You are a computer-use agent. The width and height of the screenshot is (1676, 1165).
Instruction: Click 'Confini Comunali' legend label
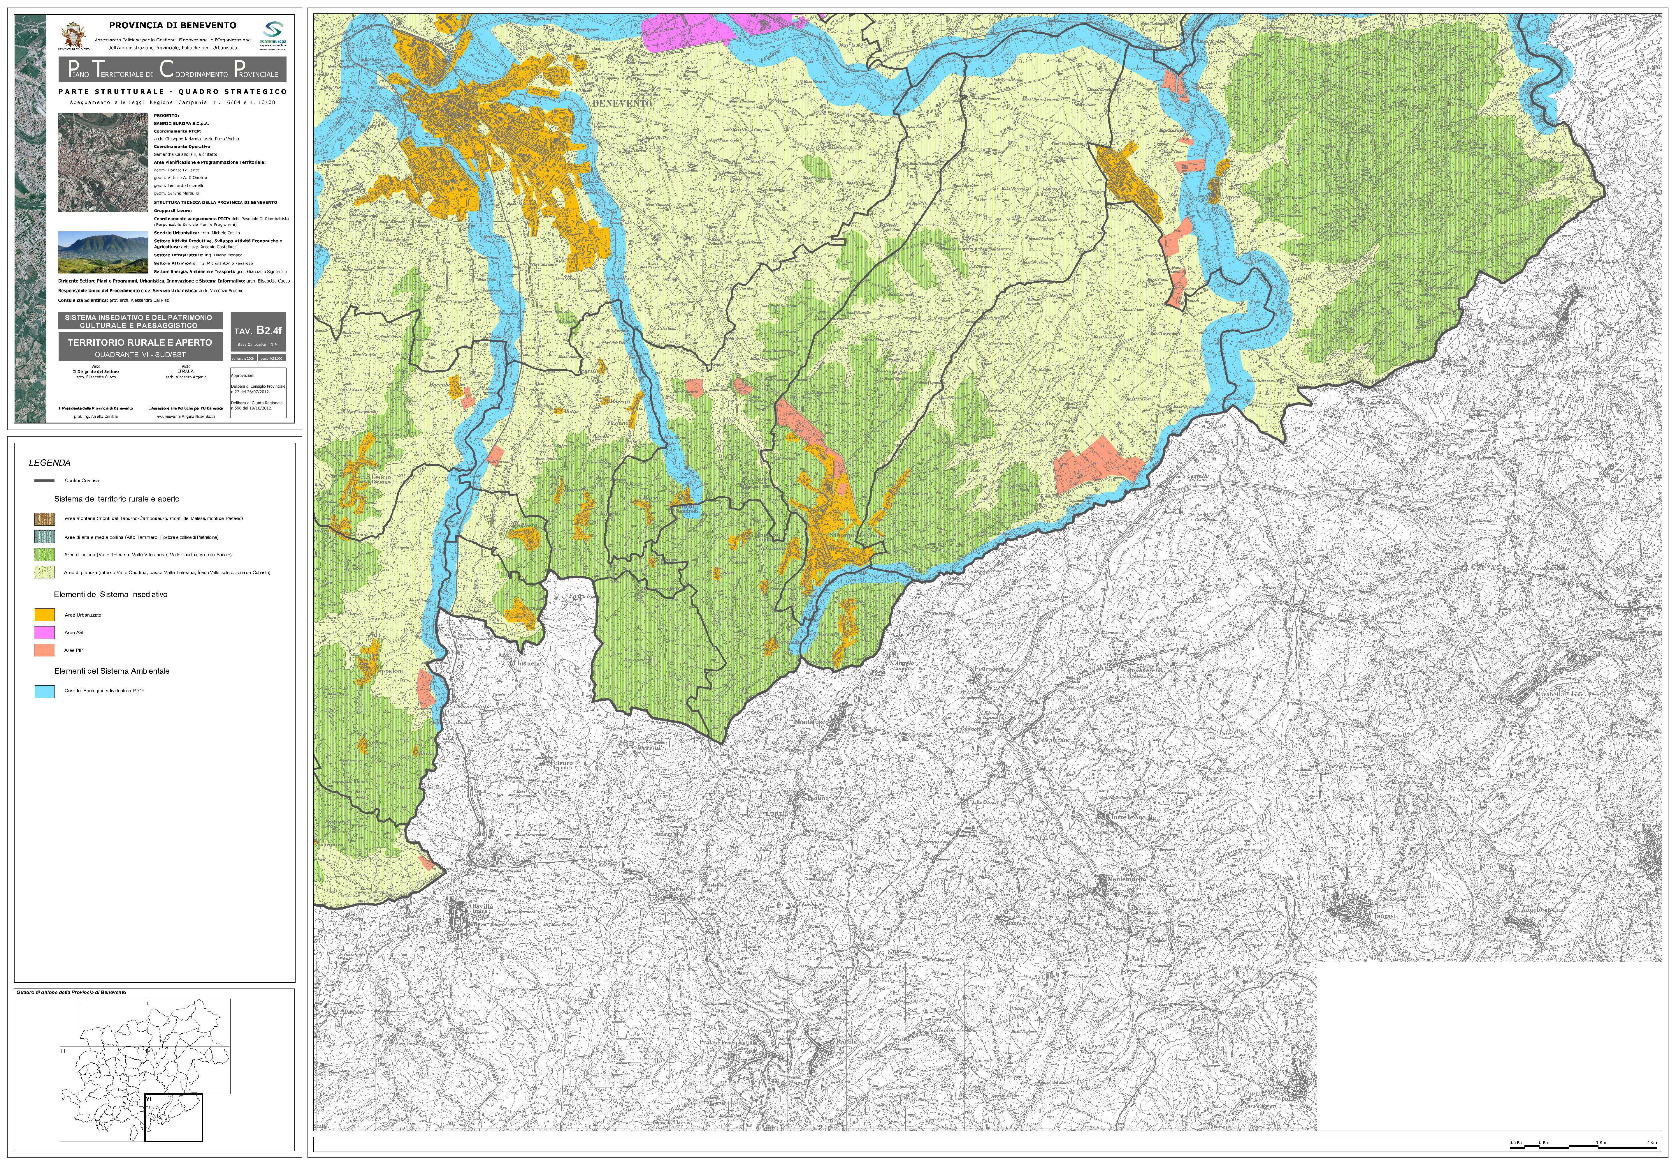coord(82,481)
